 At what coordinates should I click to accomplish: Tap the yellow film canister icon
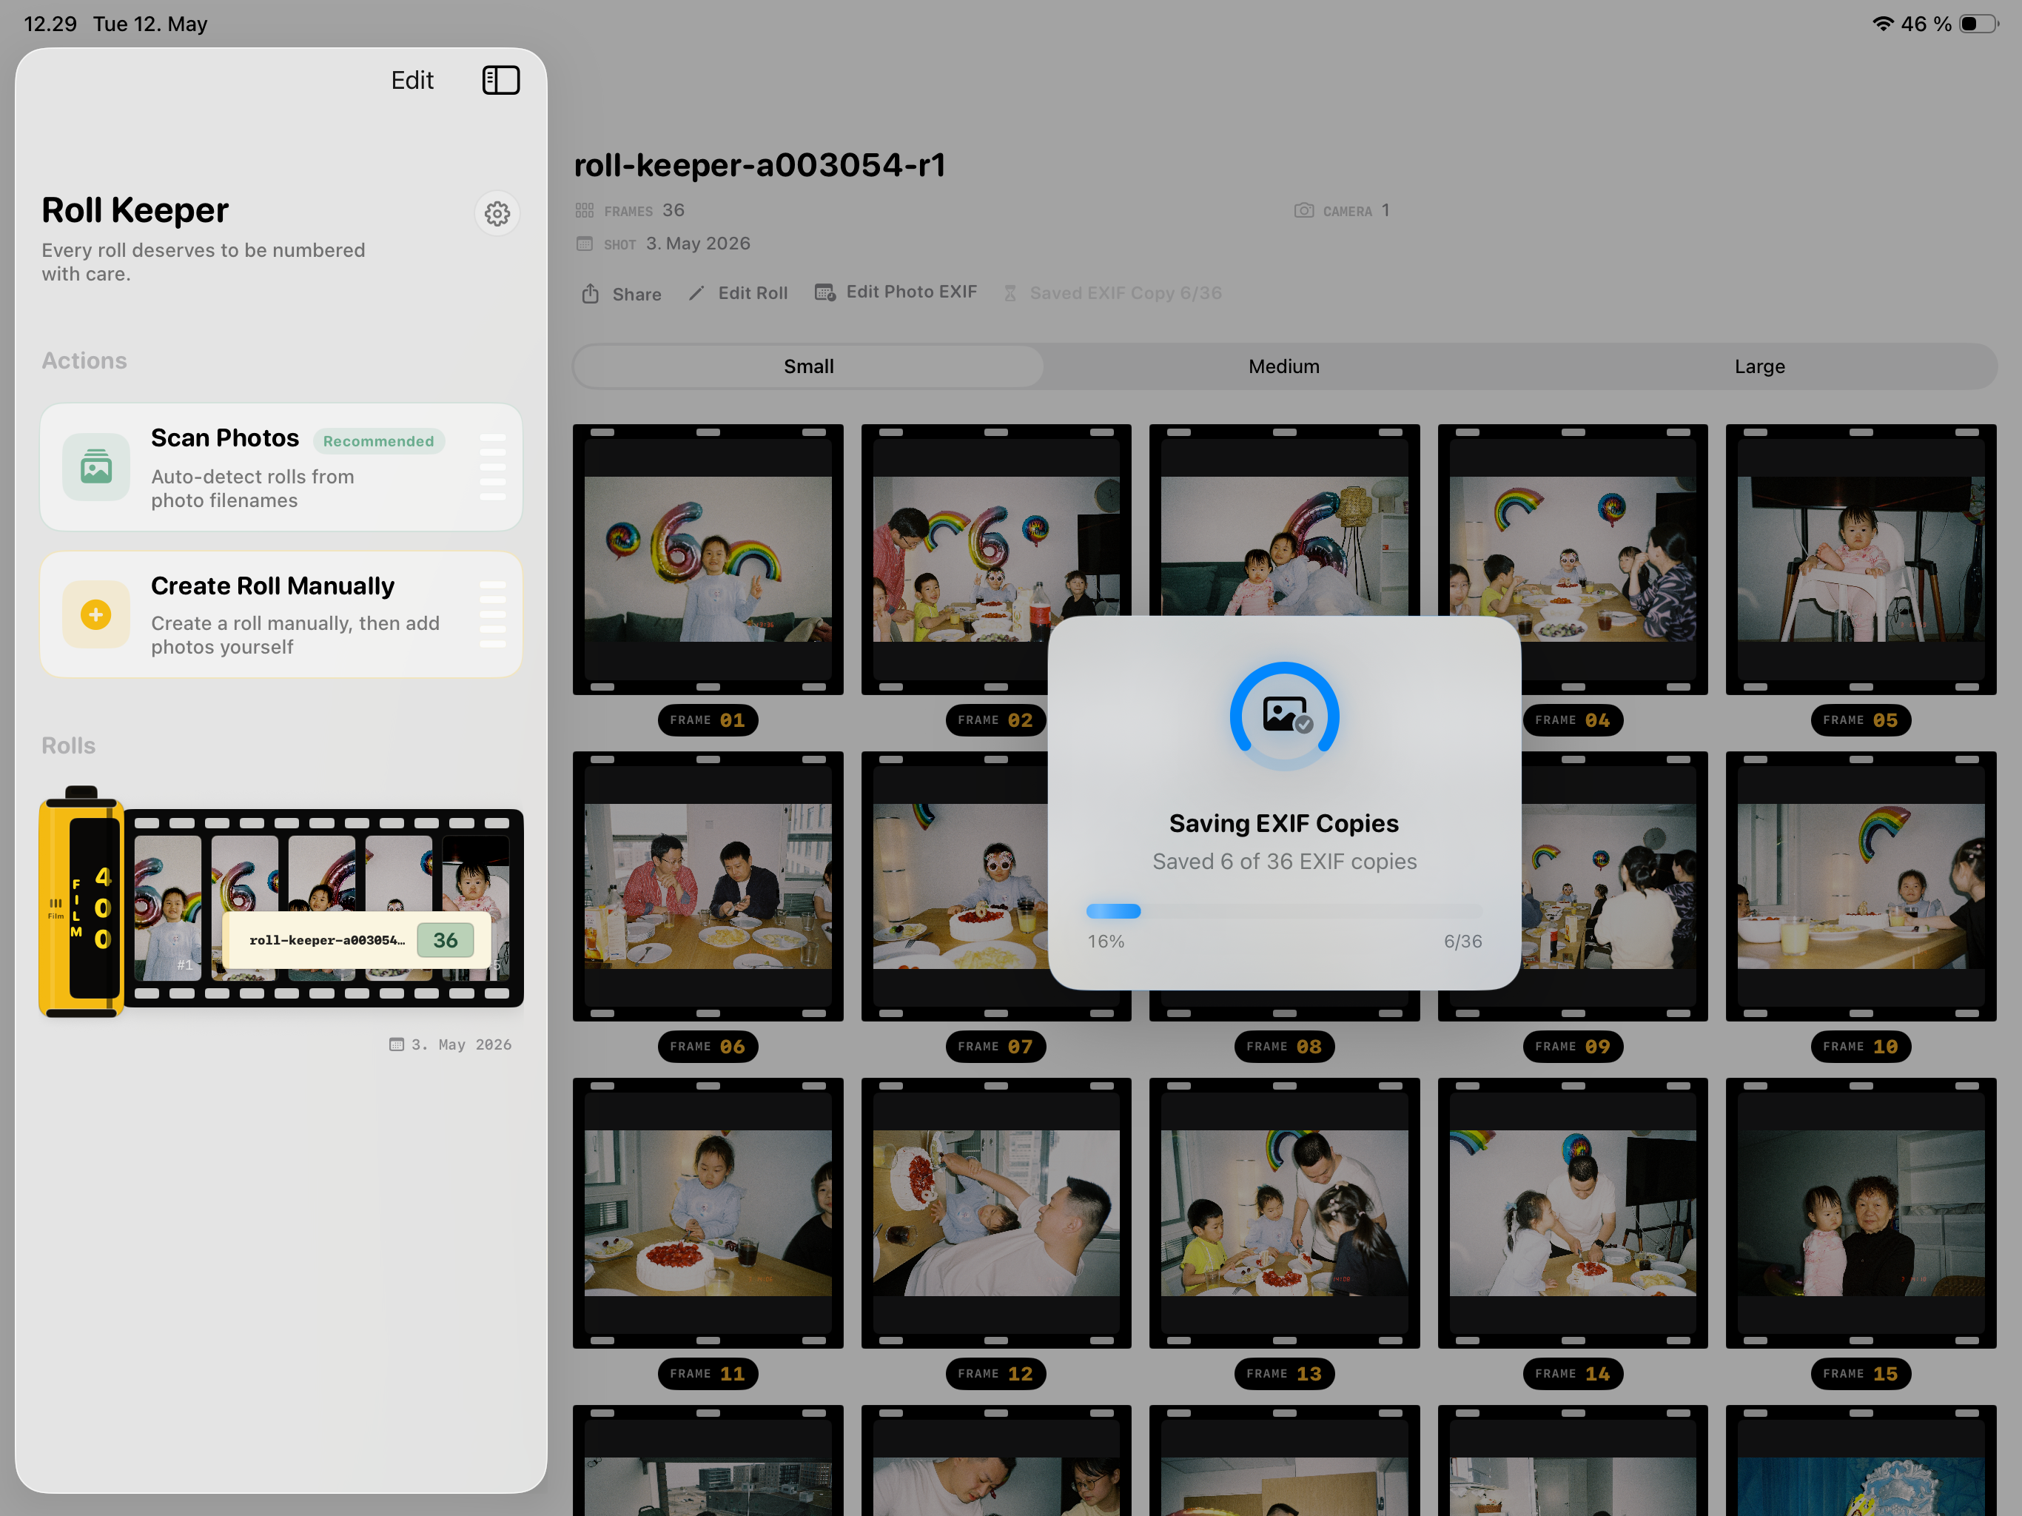click(x=81, y=902)
